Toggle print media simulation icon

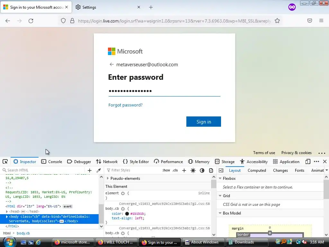pos(211,170)
